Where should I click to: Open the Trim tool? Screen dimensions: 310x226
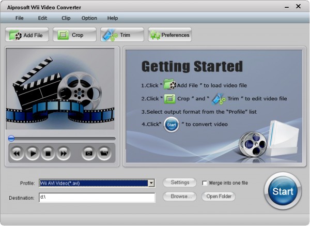pos(122,36)
